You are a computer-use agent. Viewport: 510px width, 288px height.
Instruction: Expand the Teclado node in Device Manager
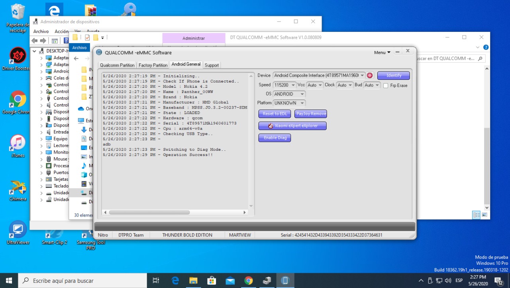[x=41, y=186]
